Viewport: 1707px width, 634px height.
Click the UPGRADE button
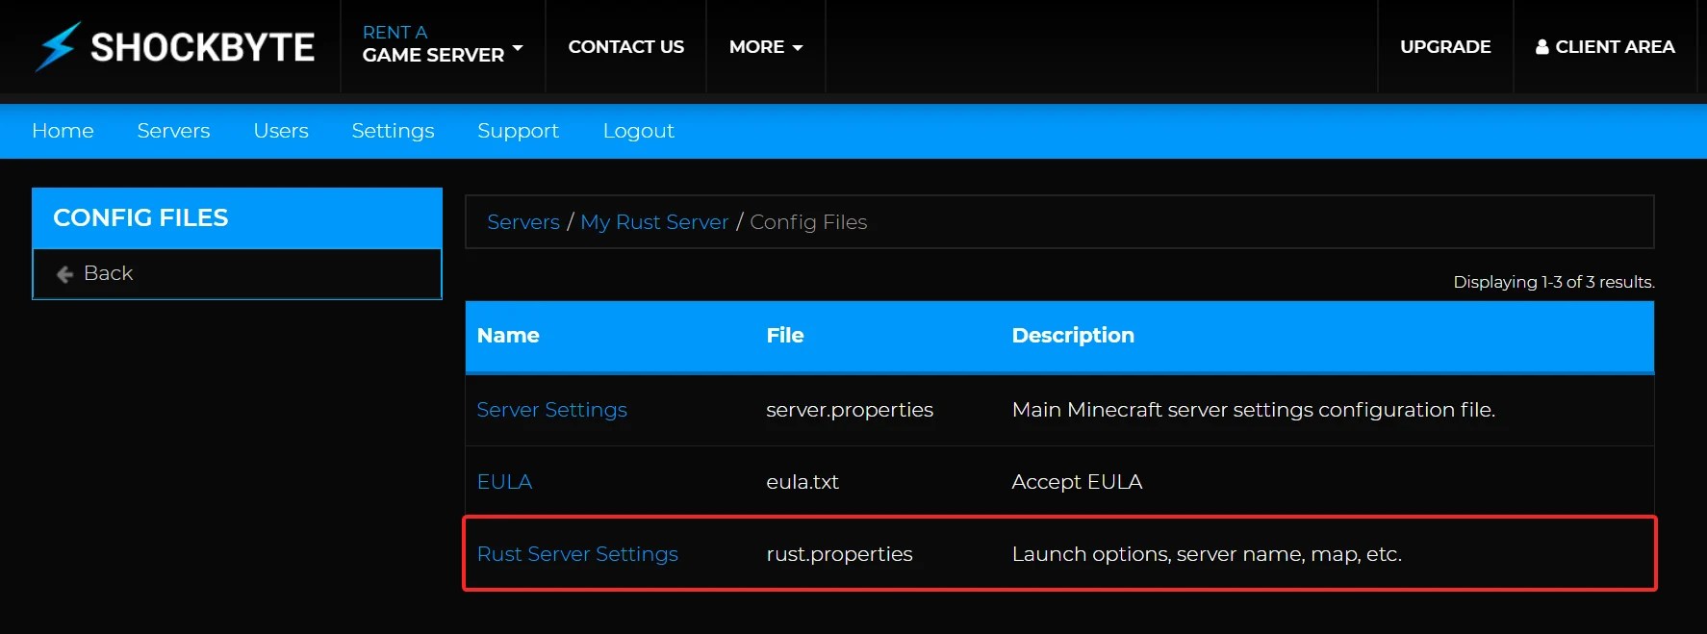tap(1444, 46)
